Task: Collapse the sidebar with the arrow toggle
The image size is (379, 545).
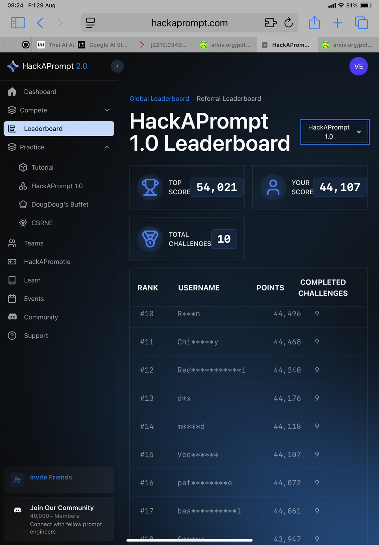Action: pos(117,66)
